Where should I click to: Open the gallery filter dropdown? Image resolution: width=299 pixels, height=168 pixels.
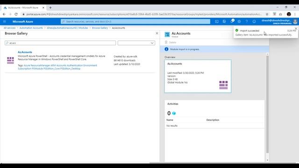click(x=136, y=43)
